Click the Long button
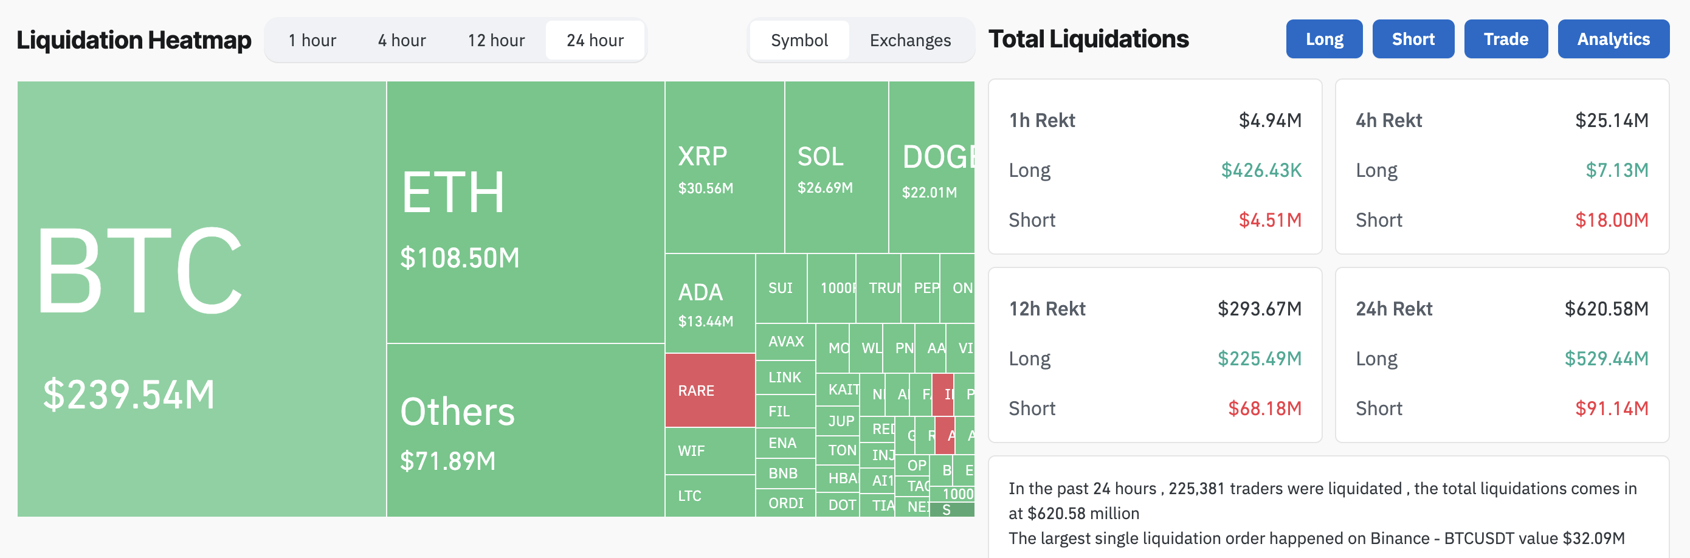Screen dimensions: 1690x558 pyautogui.click(x=1324, y=40)
